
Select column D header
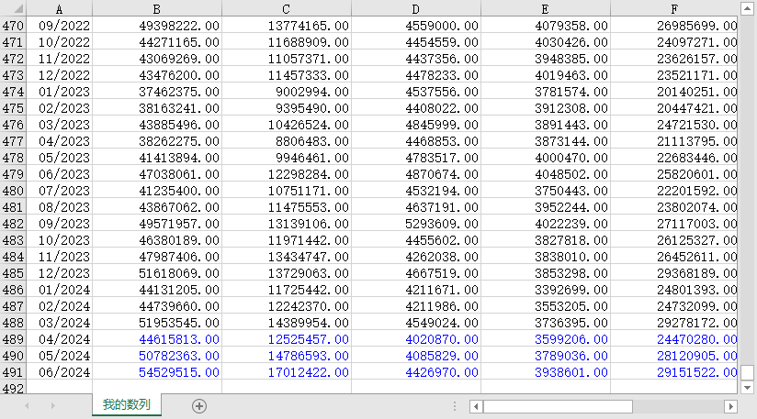tap(415, 8)
